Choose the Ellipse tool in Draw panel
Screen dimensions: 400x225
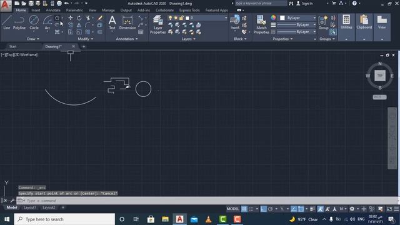(x=57, y=25)
